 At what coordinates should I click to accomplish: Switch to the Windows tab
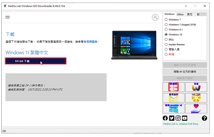(x=169, y=14)
